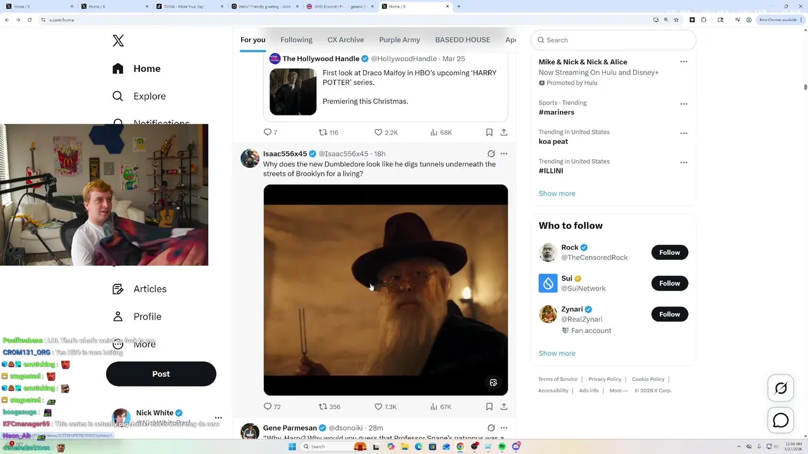Viewport: 808px width, 454px height.
Task: Open the Draco Malfoy thumbnail image
Action: coord(293,92)
